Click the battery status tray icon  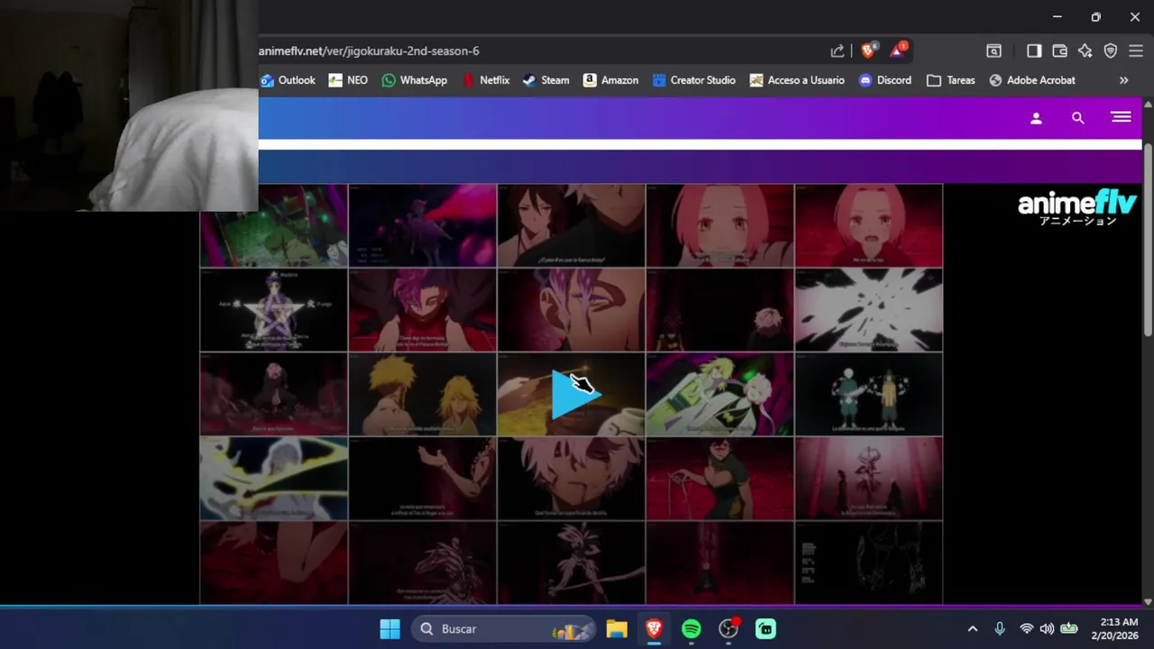click(1069, 629)
